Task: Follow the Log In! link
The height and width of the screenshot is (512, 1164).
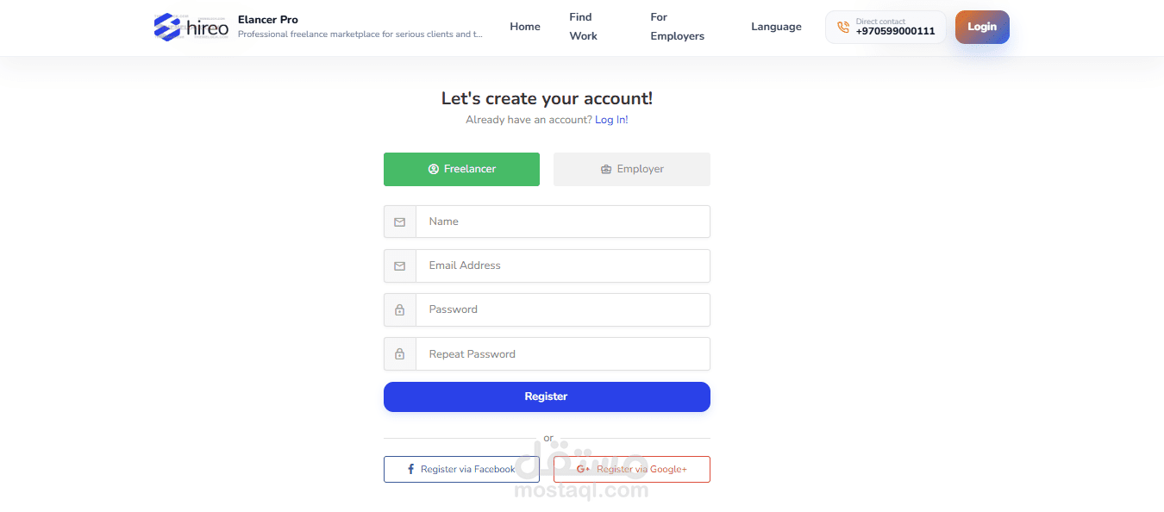Action: click(611, 120)
